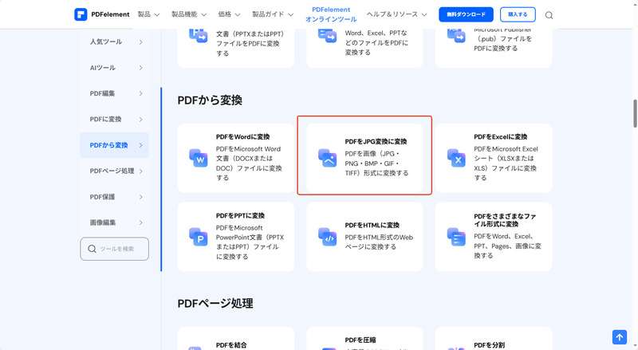Click the PDFページ処理 section heading
This screenshot has height=350, width=638.
click(215, 303)
